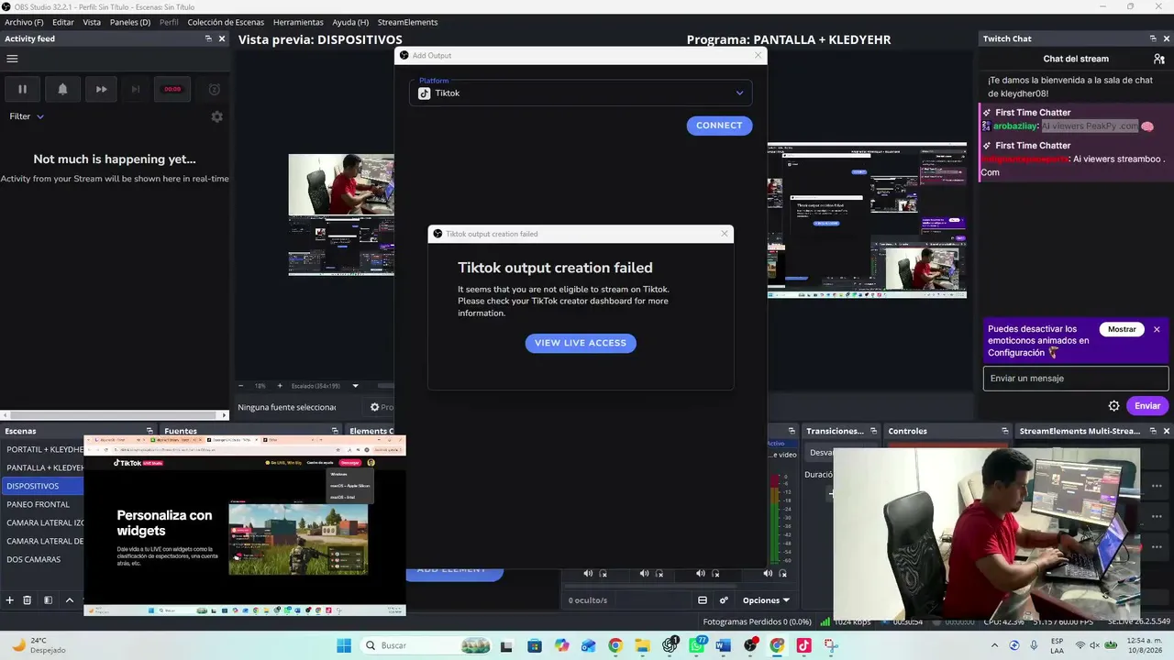1174x660 pixels.
Task: Open the preview scaling dropdown arrow
Action: pyautogui.click(x=355, y=386)
